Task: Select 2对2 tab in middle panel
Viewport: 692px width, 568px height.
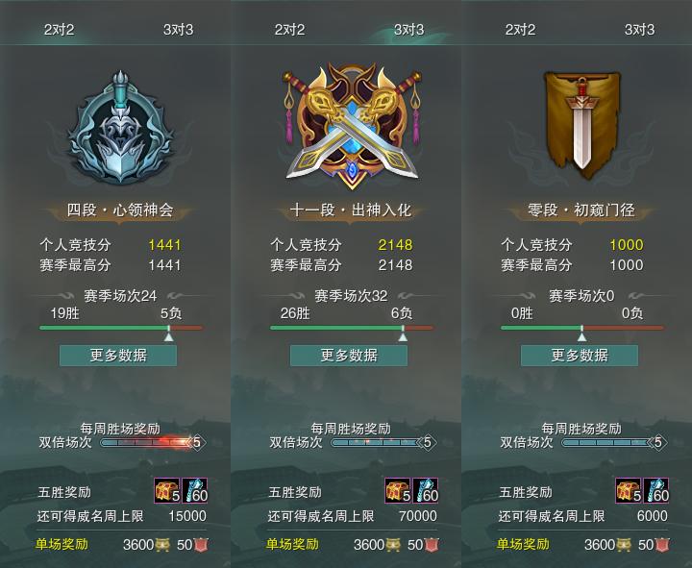Action: [289, 30]
